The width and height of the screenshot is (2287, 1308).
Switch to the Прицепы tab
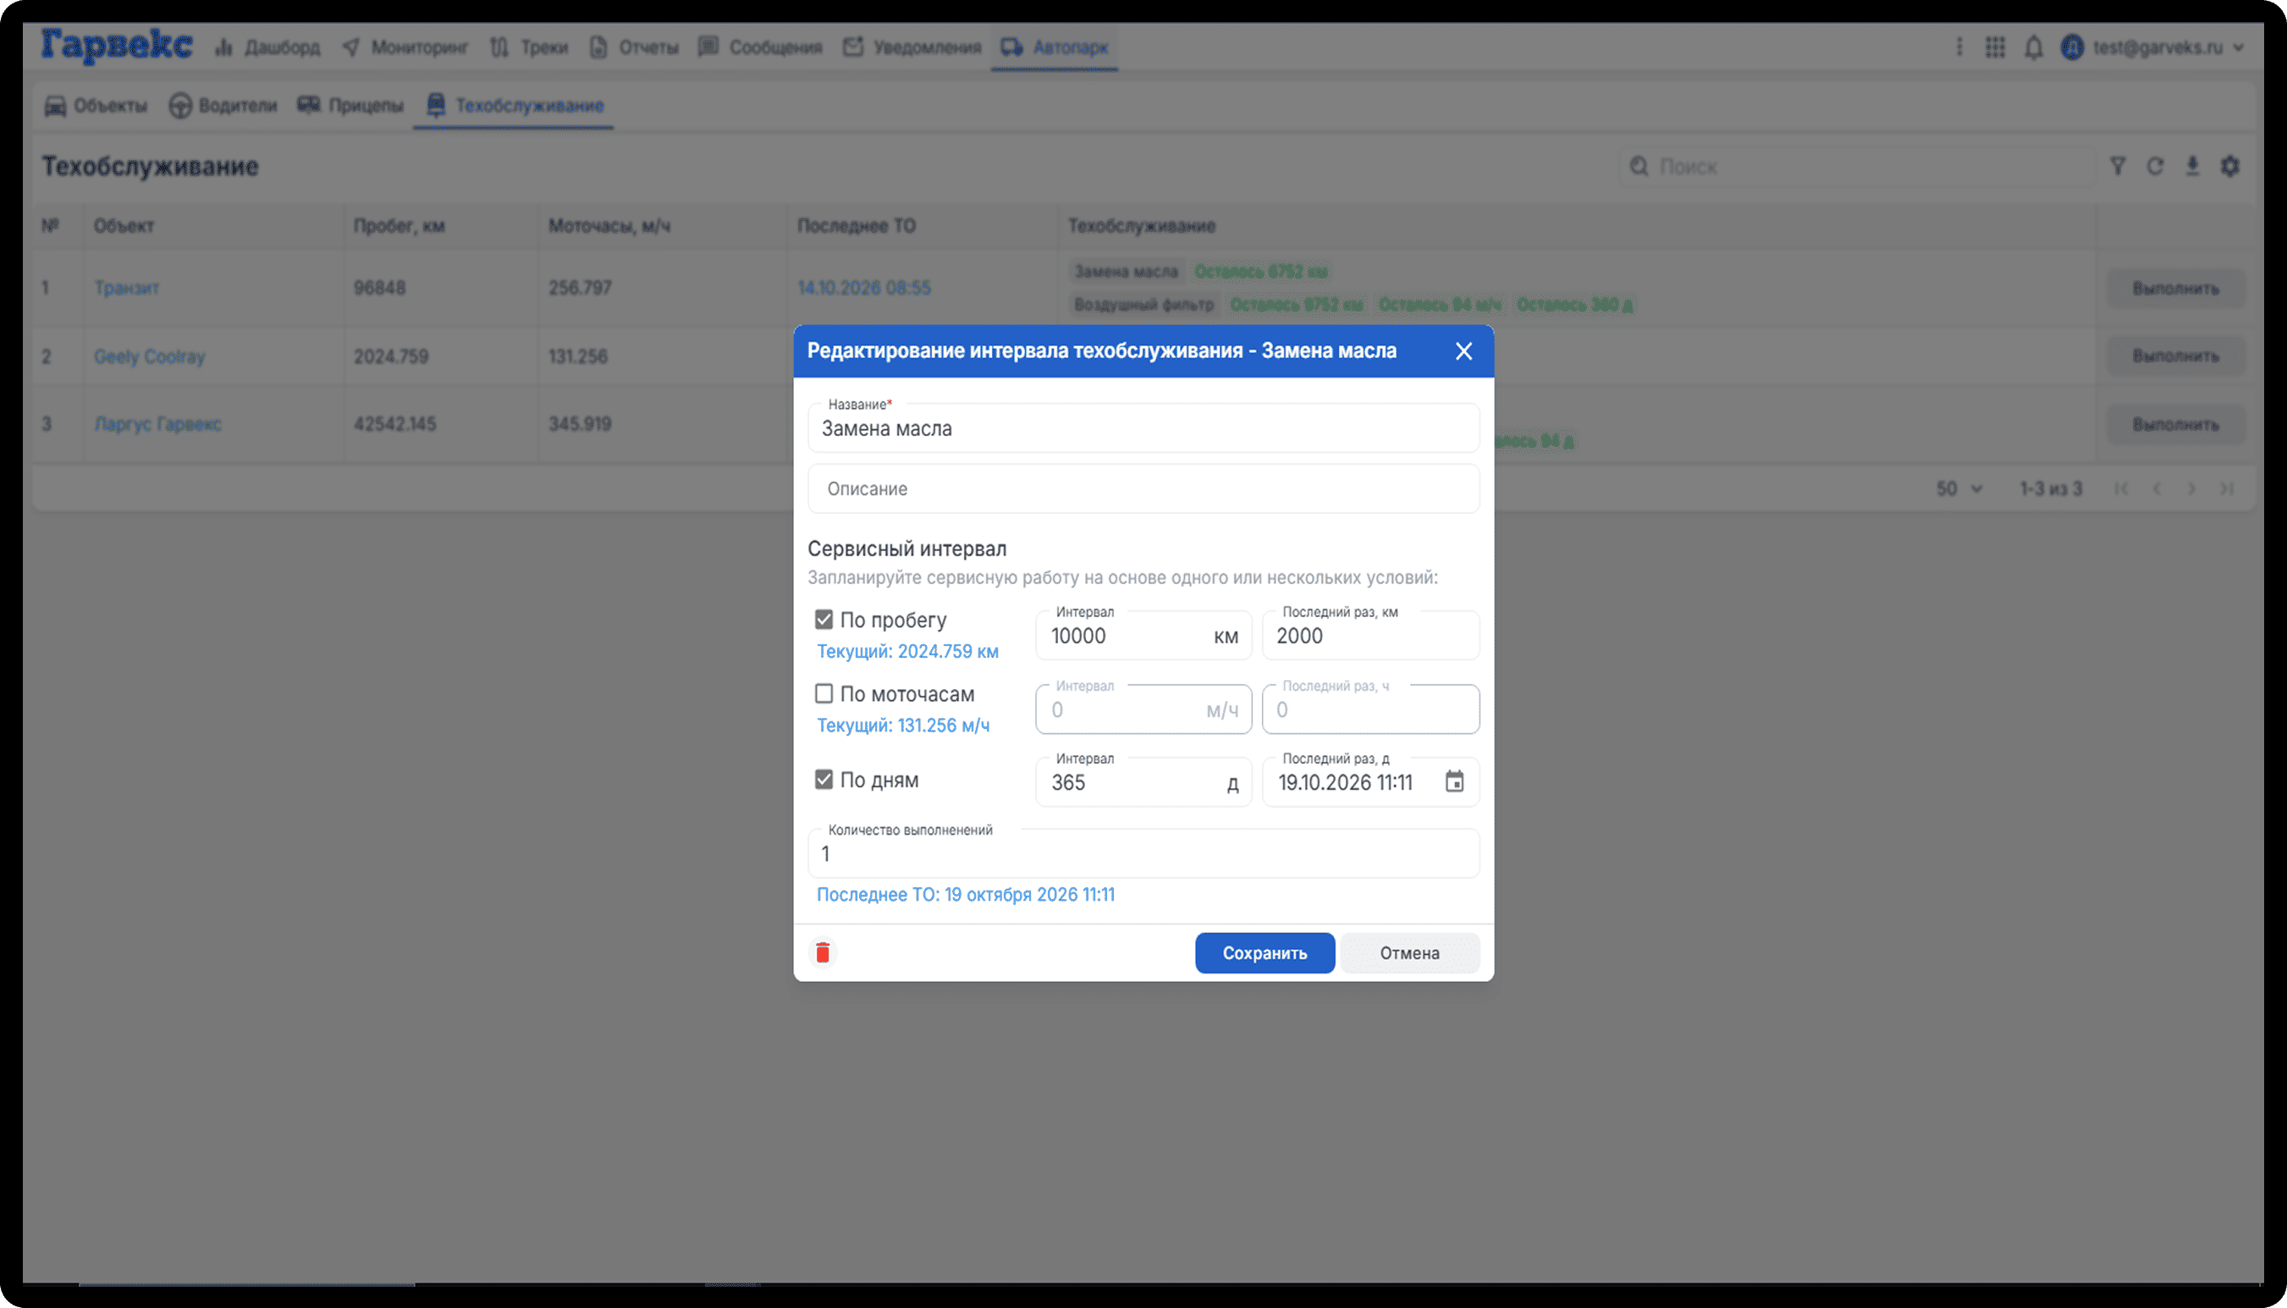coord(350,105)
